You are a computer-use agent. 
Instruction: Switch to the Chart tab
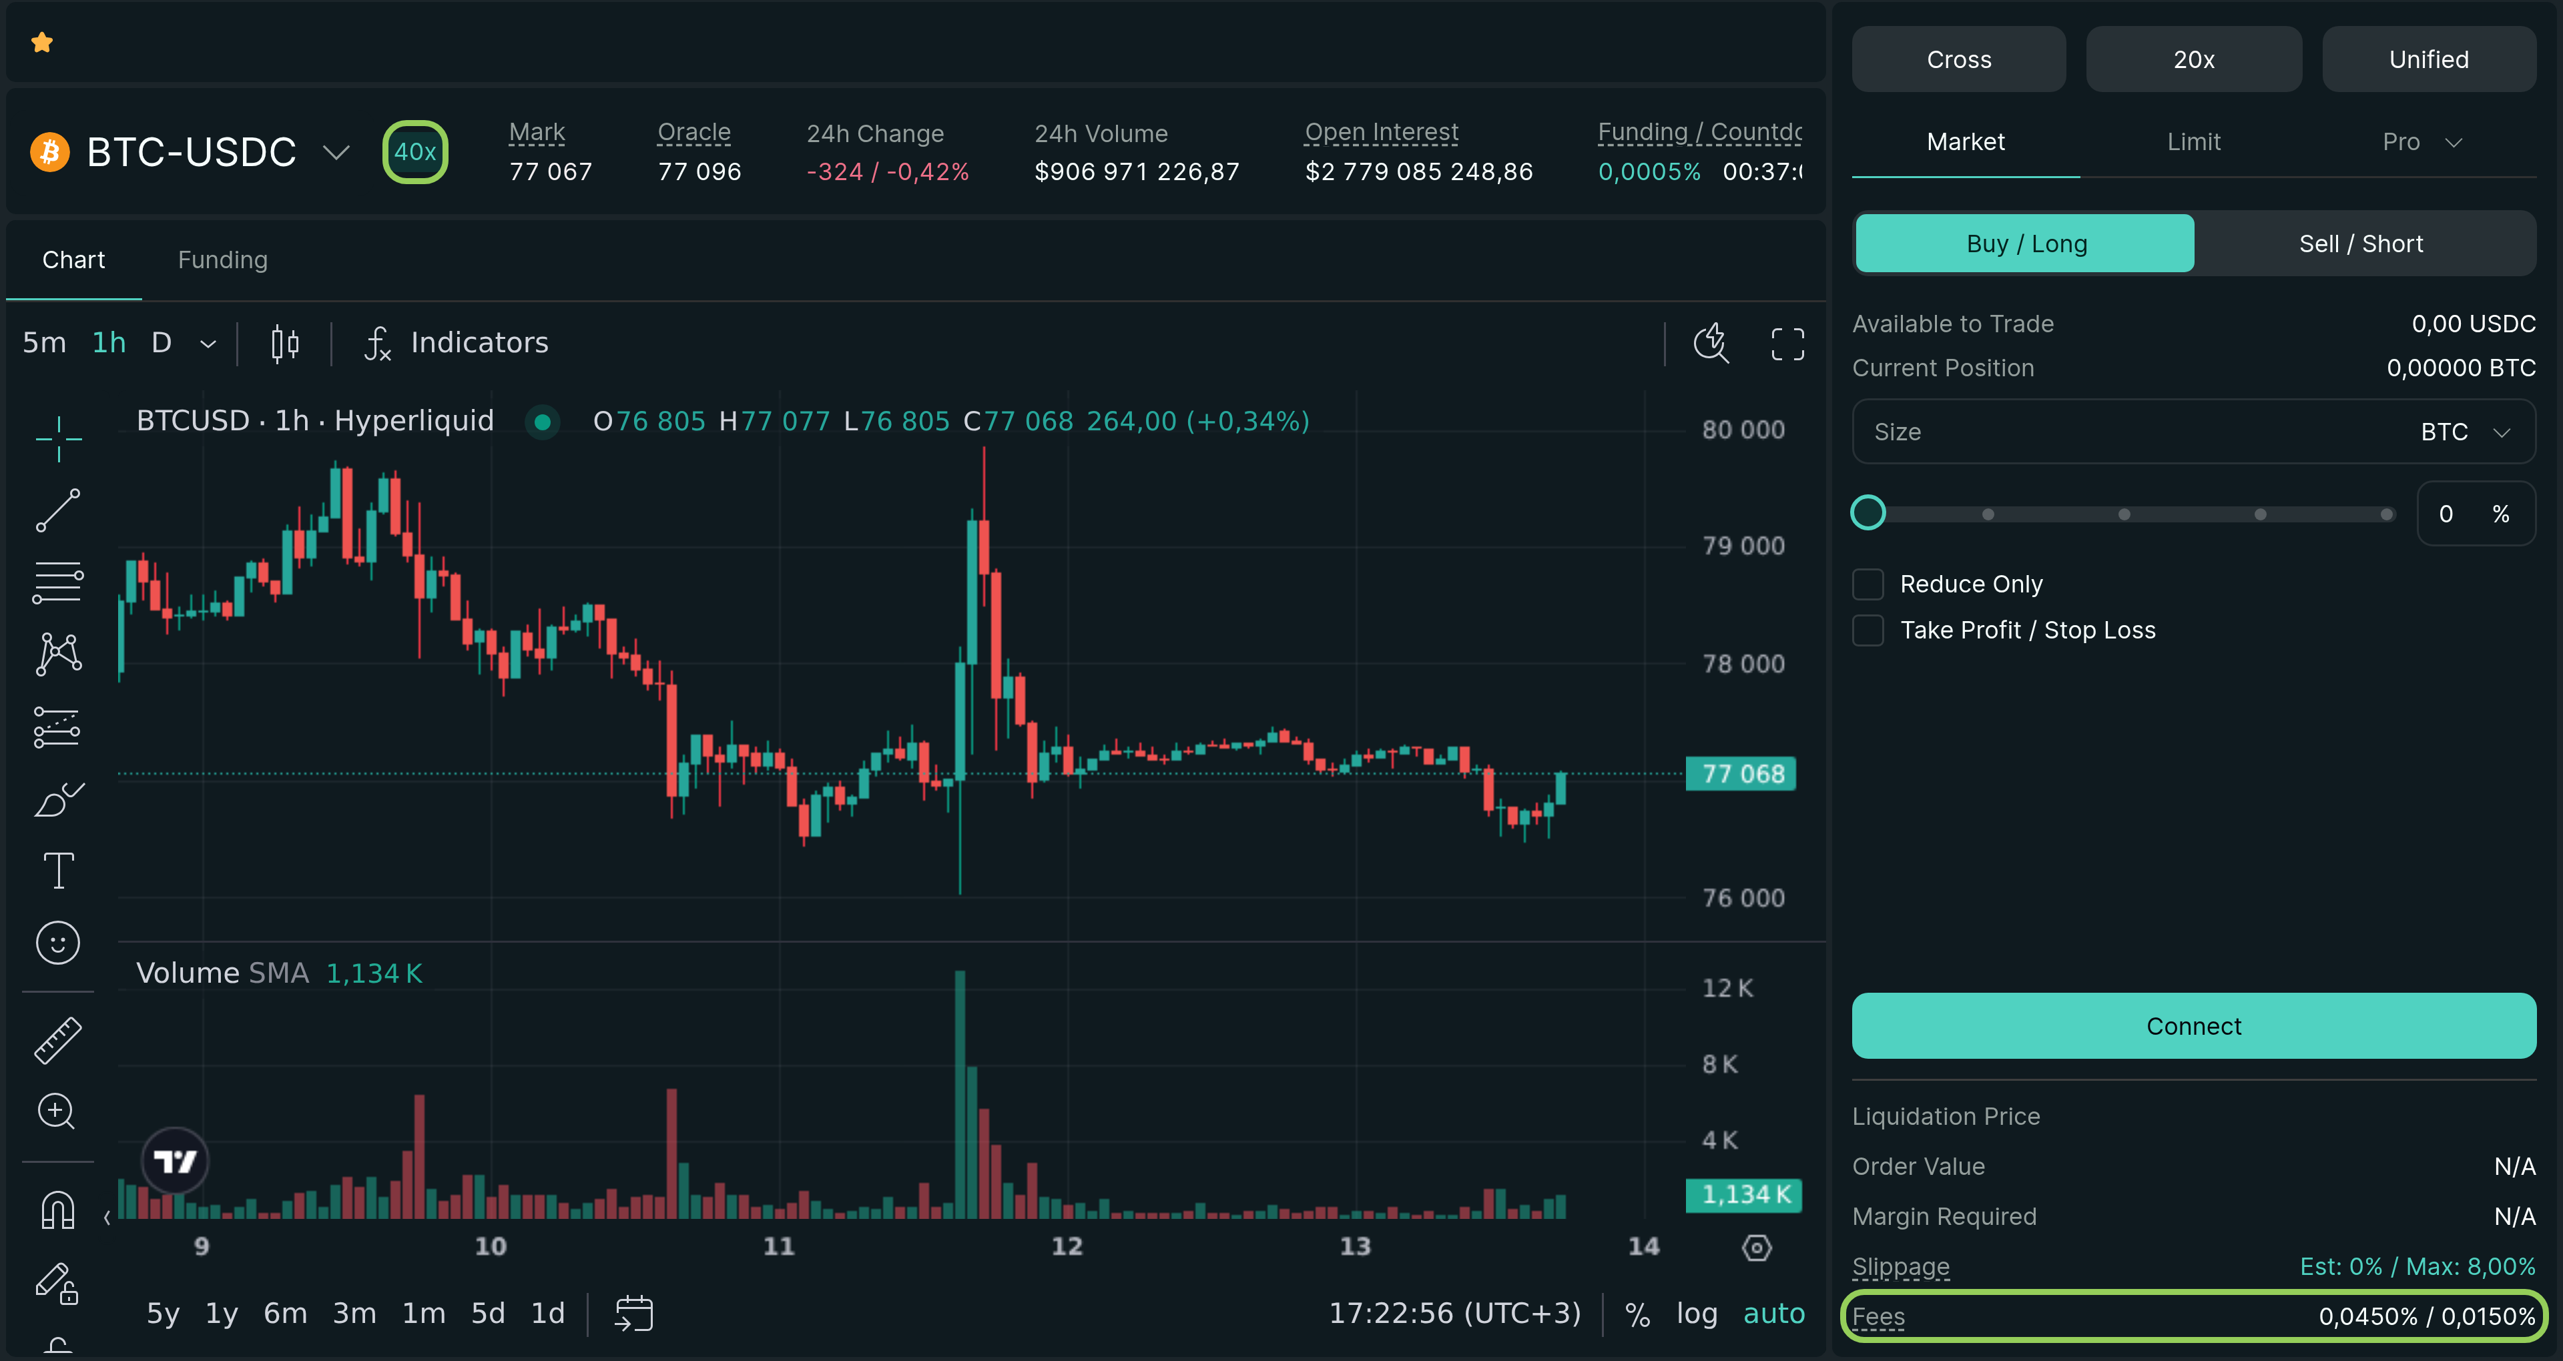point(73,260)
